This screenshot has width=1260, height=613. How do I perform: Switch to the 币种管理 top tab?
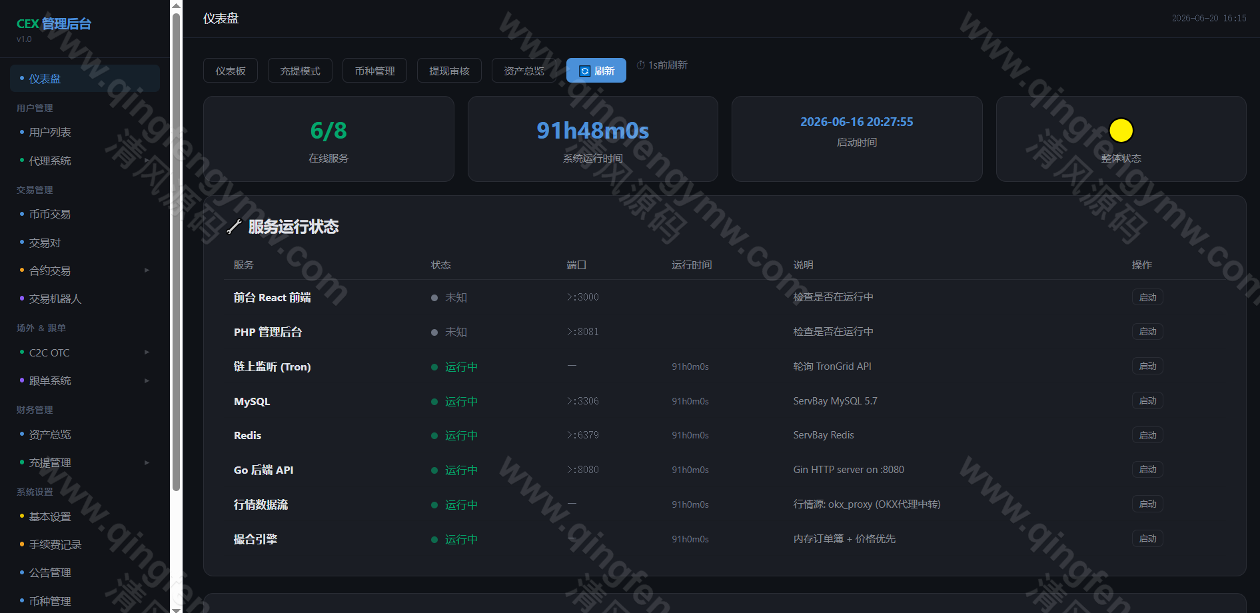[374, 71]
